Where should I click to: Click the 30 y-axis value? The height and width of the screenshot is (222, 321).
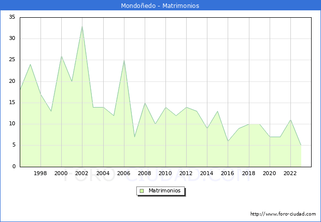pos(12,38)
